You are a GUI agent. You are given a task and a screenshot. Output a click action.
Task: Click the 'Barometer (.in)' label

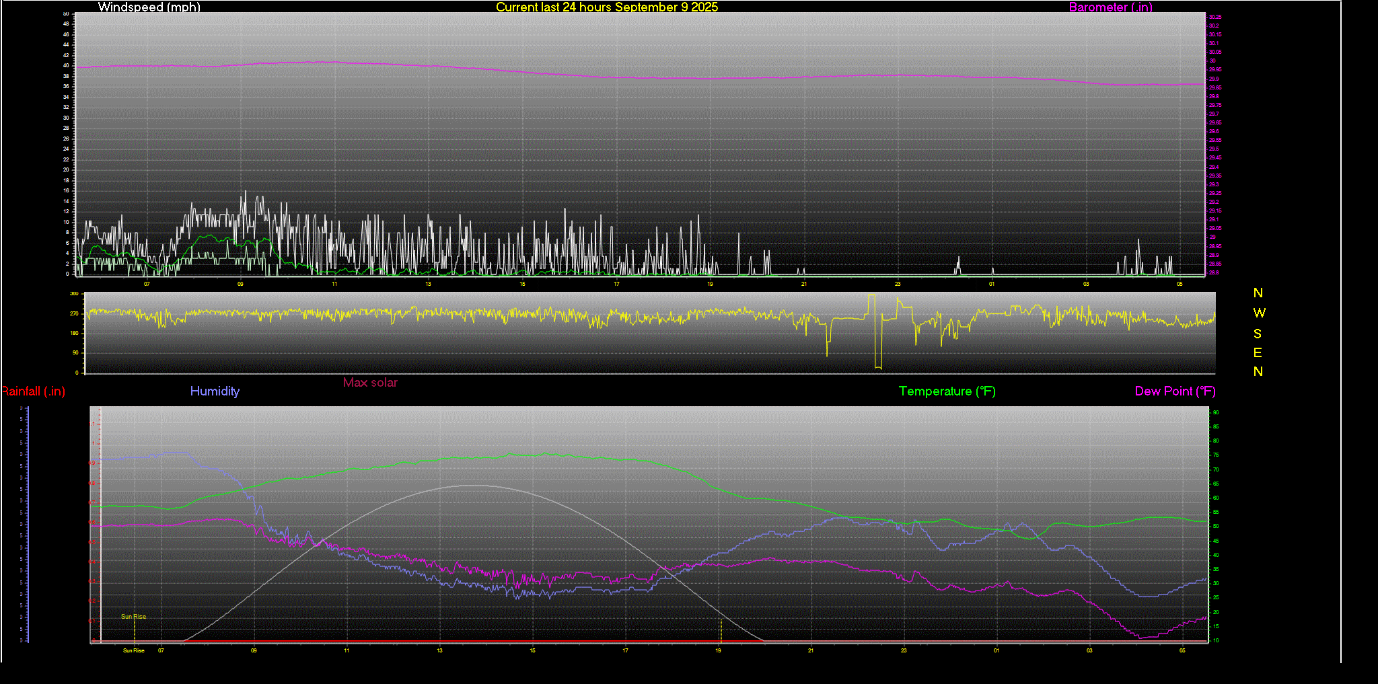pyautogui.click(x=1110, y=7)
